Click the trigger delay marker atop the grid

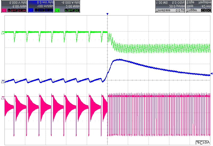pos(108,14)
